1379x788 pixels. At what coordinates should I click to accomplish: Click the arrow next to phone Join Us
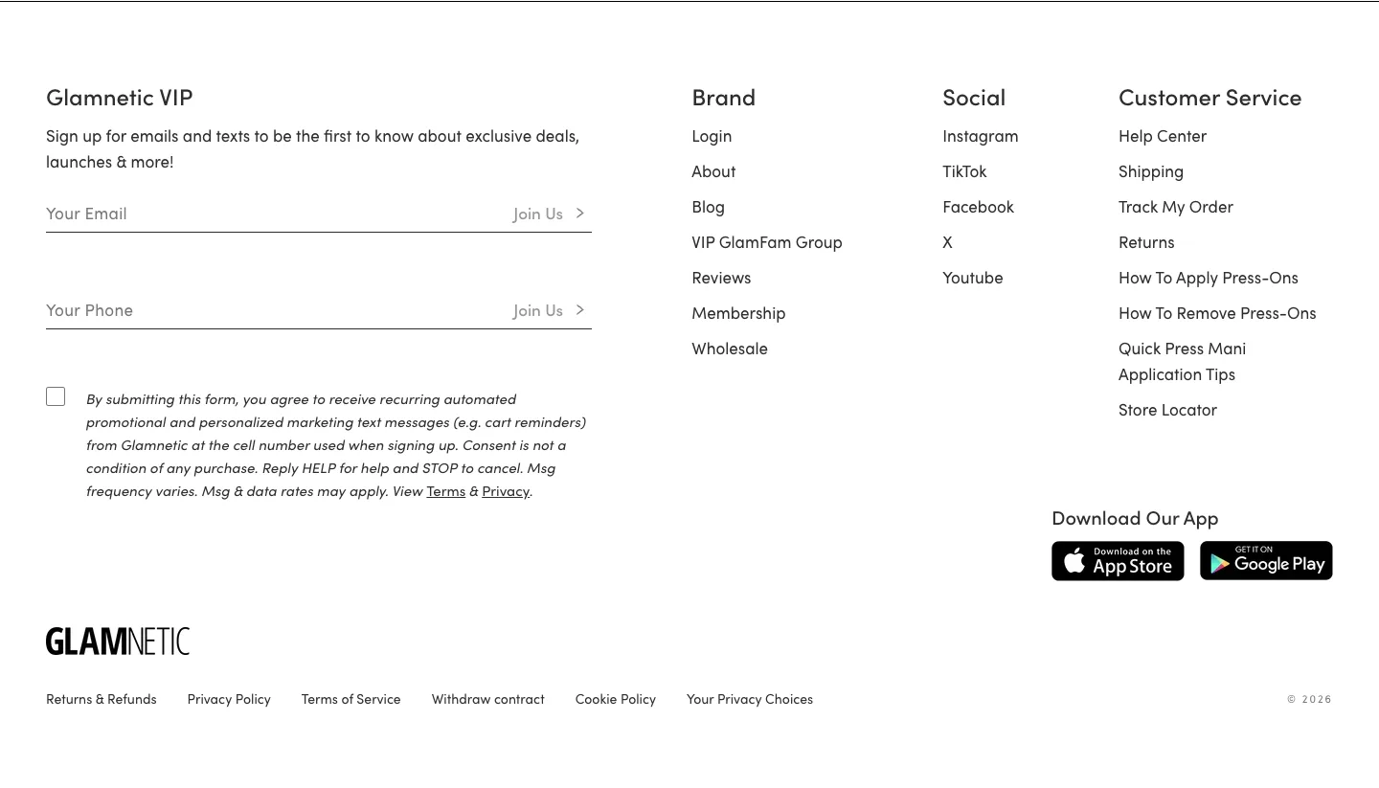tap(579, 310)
